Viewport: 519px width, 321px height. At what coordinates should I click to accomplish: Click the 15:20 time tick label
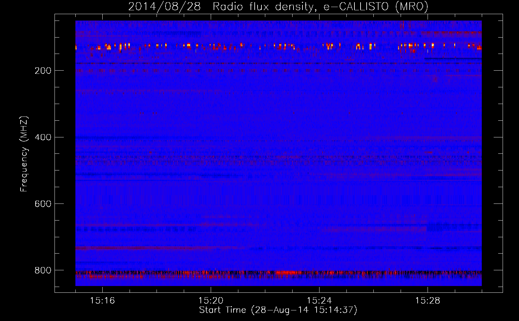(x=211, y=301)
